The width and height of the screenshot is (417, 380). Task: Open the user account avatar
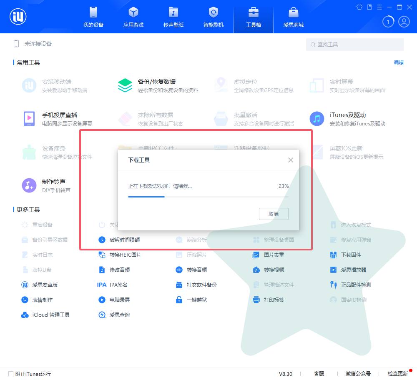point(404,22)
